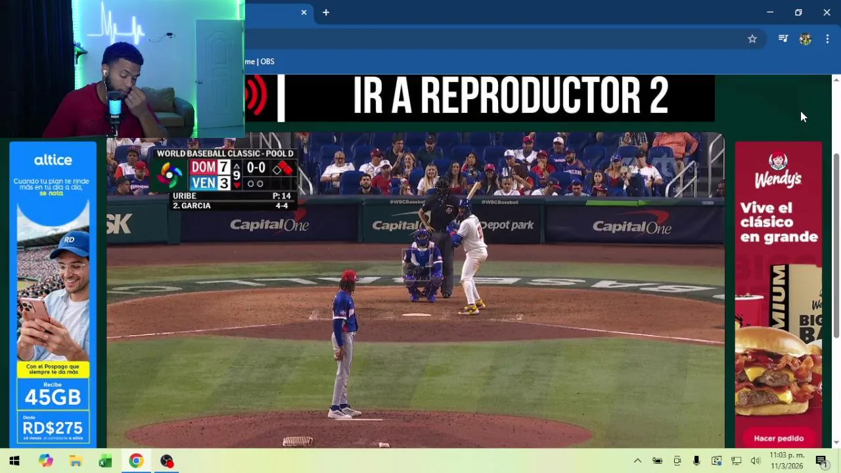Click the screen cast tray icon
This screenshot has width=841, height=473.
click(x=717, y=461)
